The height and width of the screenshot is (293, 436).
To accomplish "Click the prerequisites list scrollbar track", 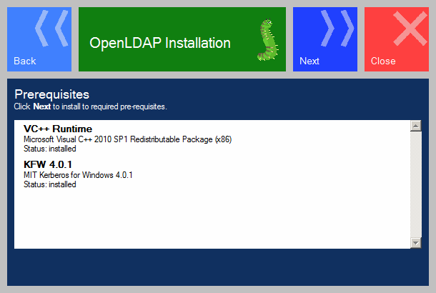I will 416,184.
